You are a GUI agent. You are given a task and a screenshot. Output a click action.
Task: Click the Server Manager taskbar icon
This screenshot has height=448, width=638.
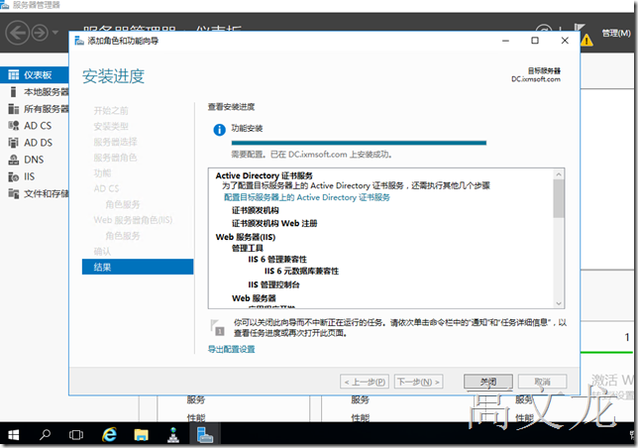coord(205,434)
